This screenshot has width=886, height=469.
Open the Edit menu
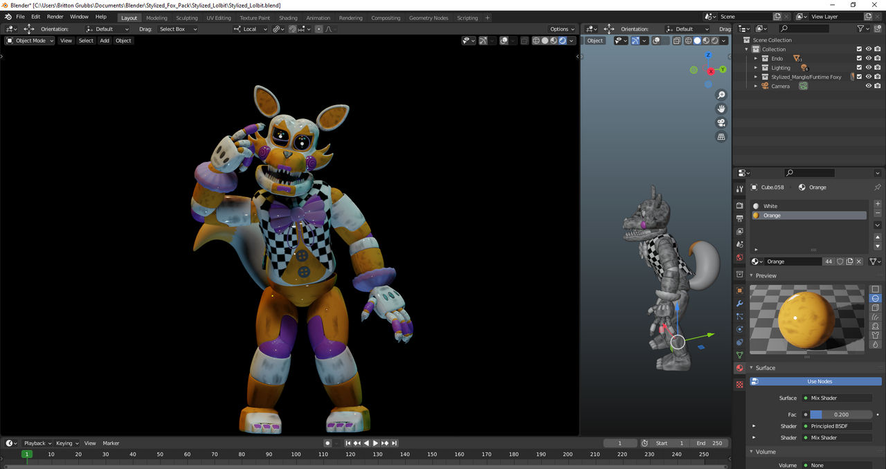(35, 17)
